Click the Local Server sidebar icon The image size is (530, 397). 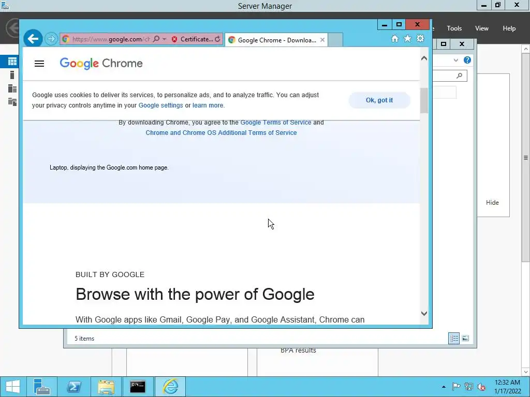point(12,75)
